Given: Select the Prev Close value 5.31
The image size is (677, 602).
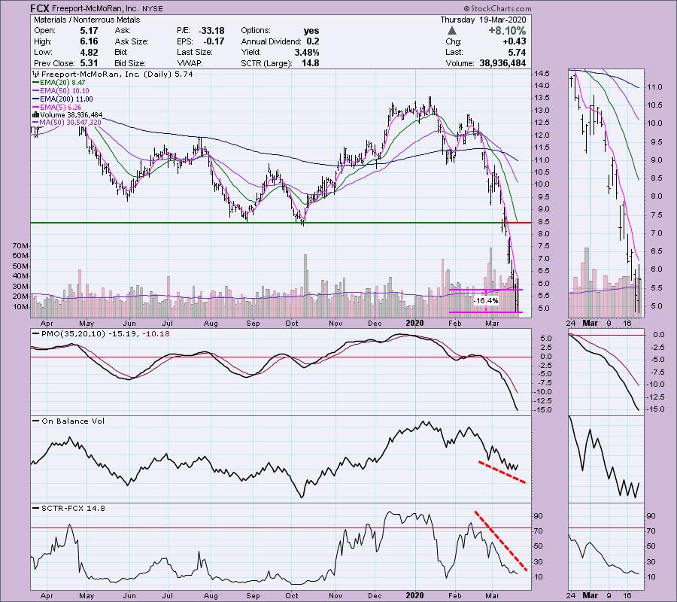Looking at the screenshot, I should pos(89,63).
